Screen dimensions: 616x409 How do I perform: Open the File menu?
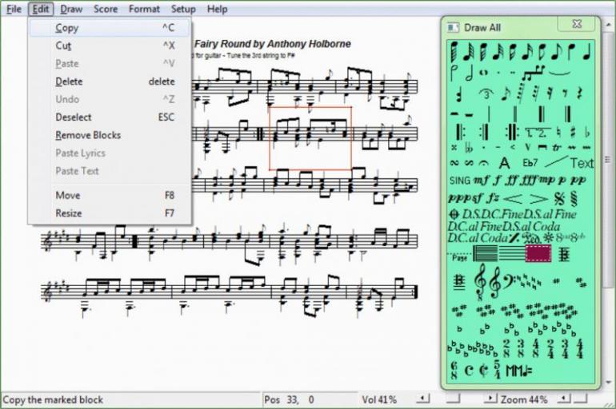click(14, 9)
